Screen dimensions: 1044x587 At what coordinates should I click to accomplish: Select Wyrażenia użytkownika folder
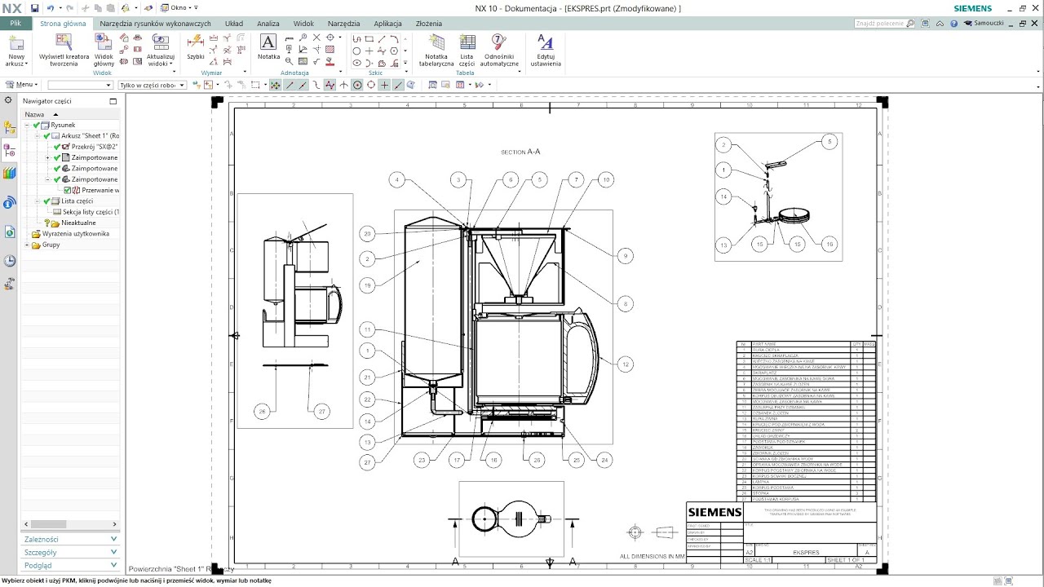tap(70, 233)
